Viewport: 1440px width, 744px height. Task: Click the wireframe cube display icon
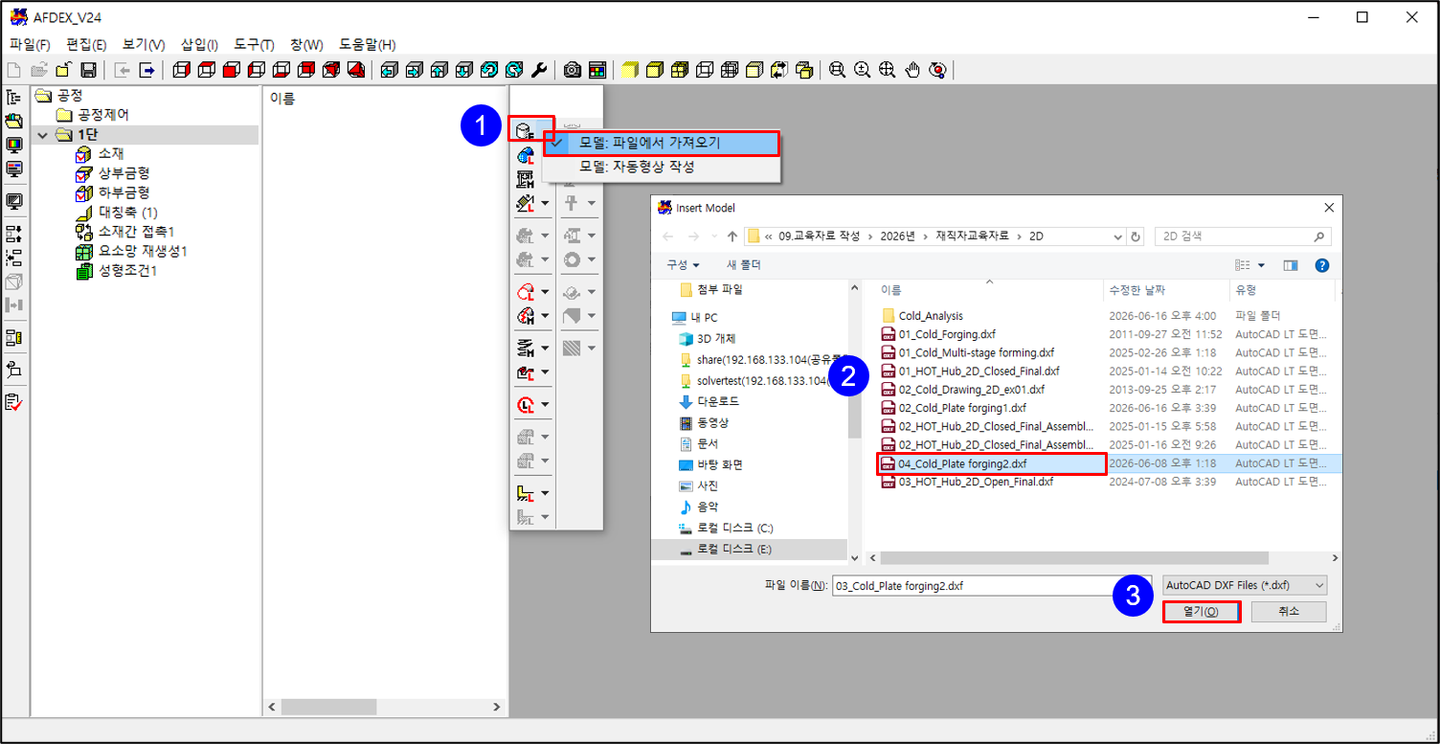704,70
